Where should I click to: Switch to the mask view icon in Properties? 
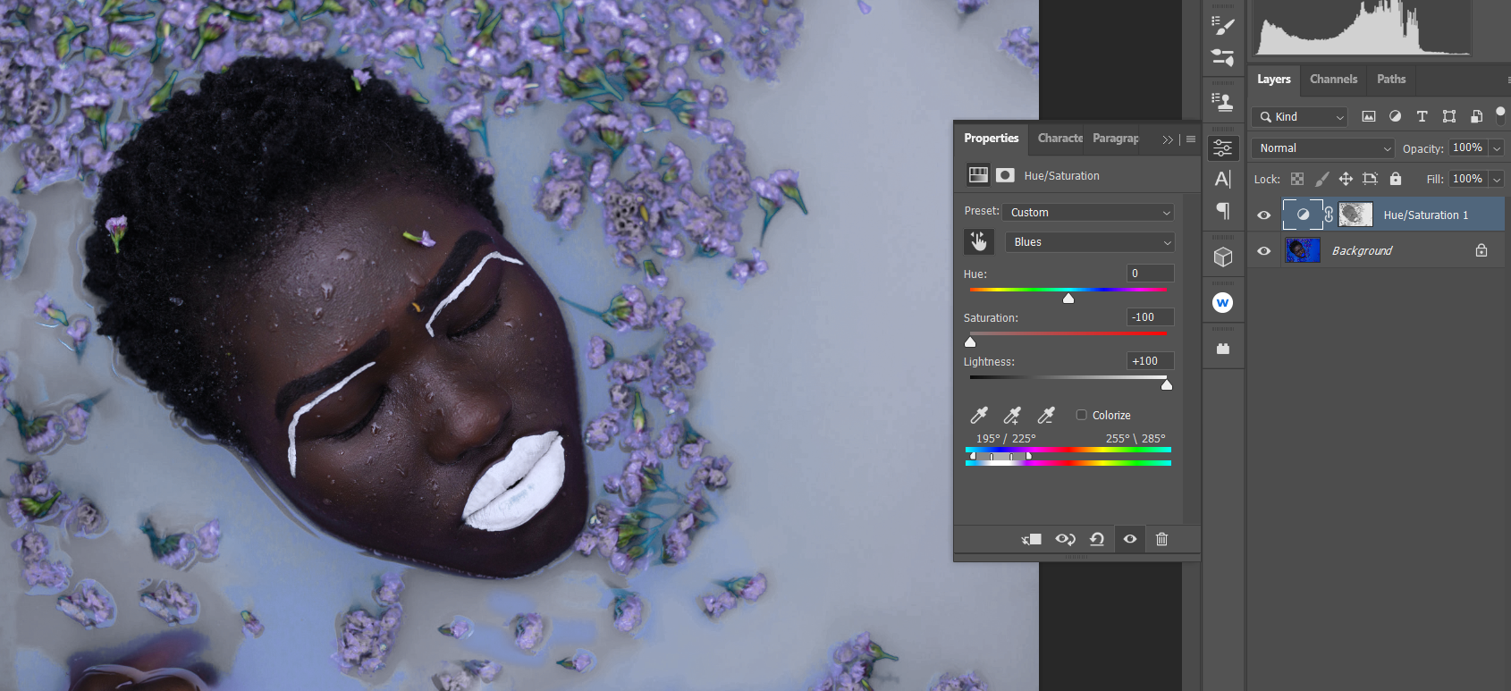1006,175
